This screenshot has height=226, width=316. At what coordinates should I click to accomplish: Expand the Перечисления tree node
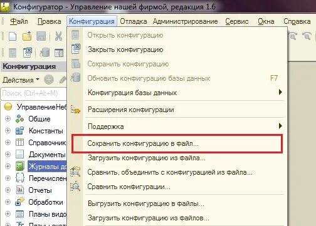[8, 178]
